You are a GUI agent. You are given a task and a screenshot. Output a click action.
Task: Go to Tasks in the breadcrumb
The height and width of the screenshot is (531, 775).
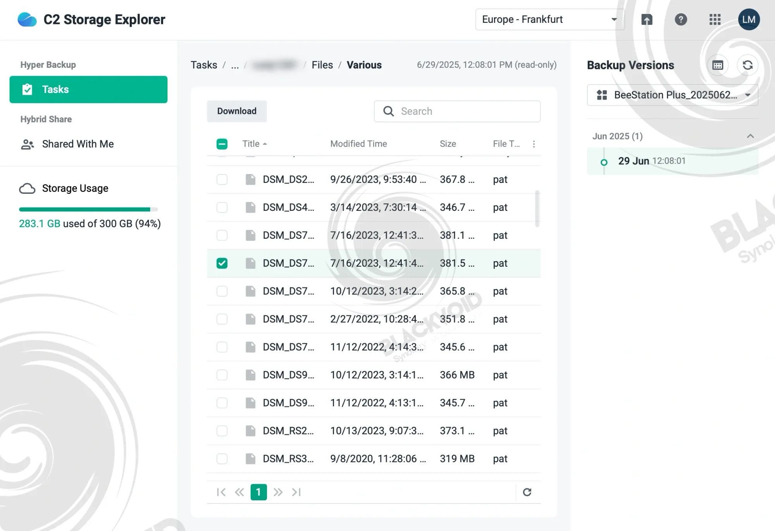pyautogui.click(x=204, y=65)
